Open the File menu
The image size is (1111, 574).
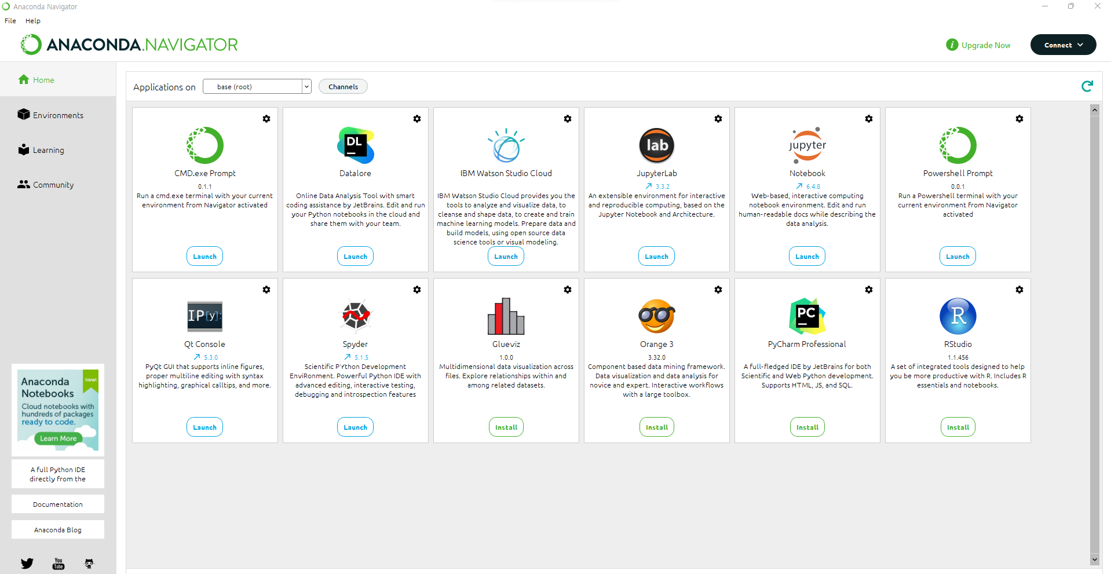(x=10, y=21)
